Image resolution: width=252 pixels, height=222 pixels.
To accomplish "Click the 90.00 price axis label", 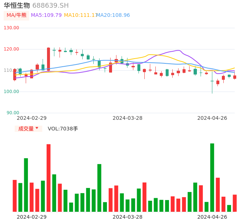I will click(x=13, y=113).
